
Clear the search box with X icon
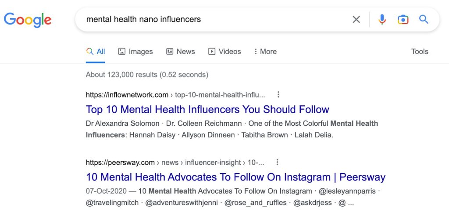[356, 19]
